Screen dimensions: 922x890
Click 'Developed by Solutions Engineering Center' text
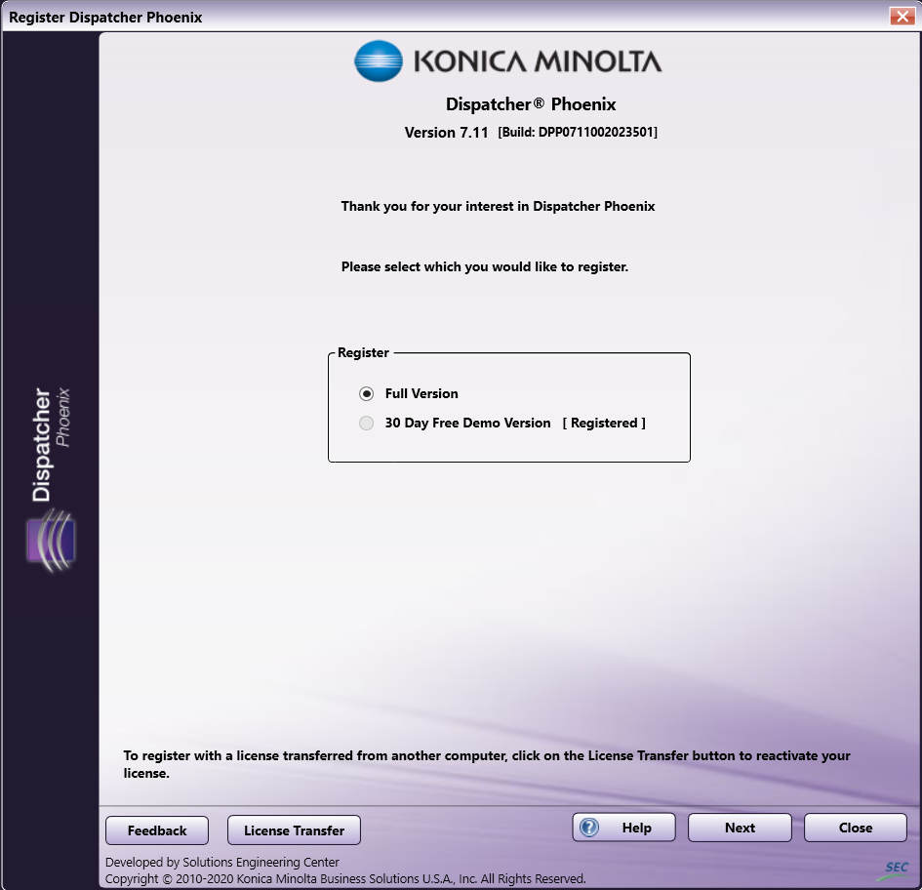click(x=222, y=863)
